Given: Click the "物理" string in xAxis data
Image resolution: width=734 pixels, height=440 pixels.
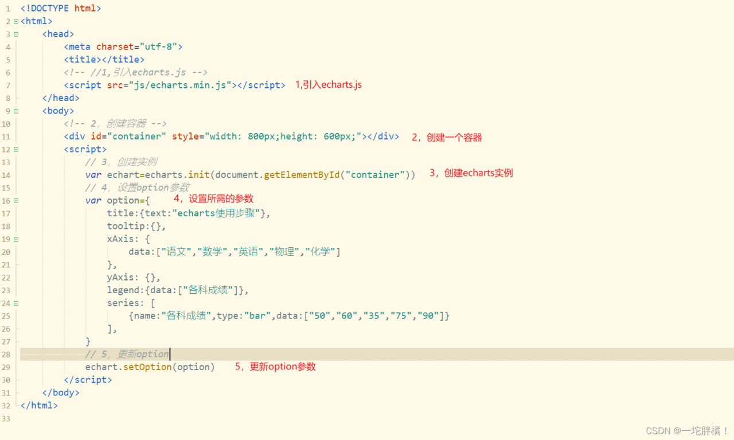Looking at the screenshot, I should pyautogui.click(x=284, y=252).
